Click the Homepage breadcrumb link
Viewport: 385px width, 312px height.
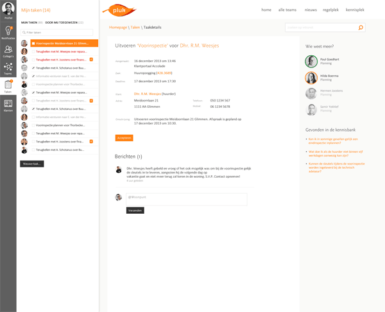pyautogui.click(x=118, y=27)
